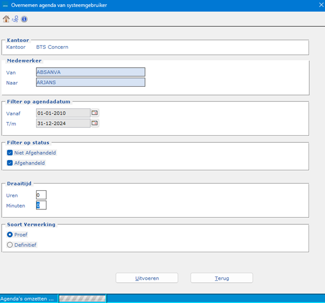Click the app icon in the title bar
The width and height of the screenshot is (325, 303).
(x=6, y=5)
